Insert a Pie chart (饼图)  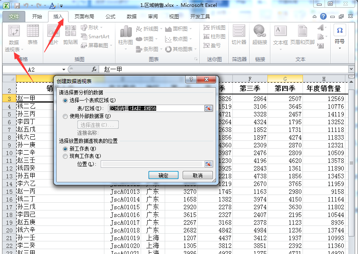point(146,39)
